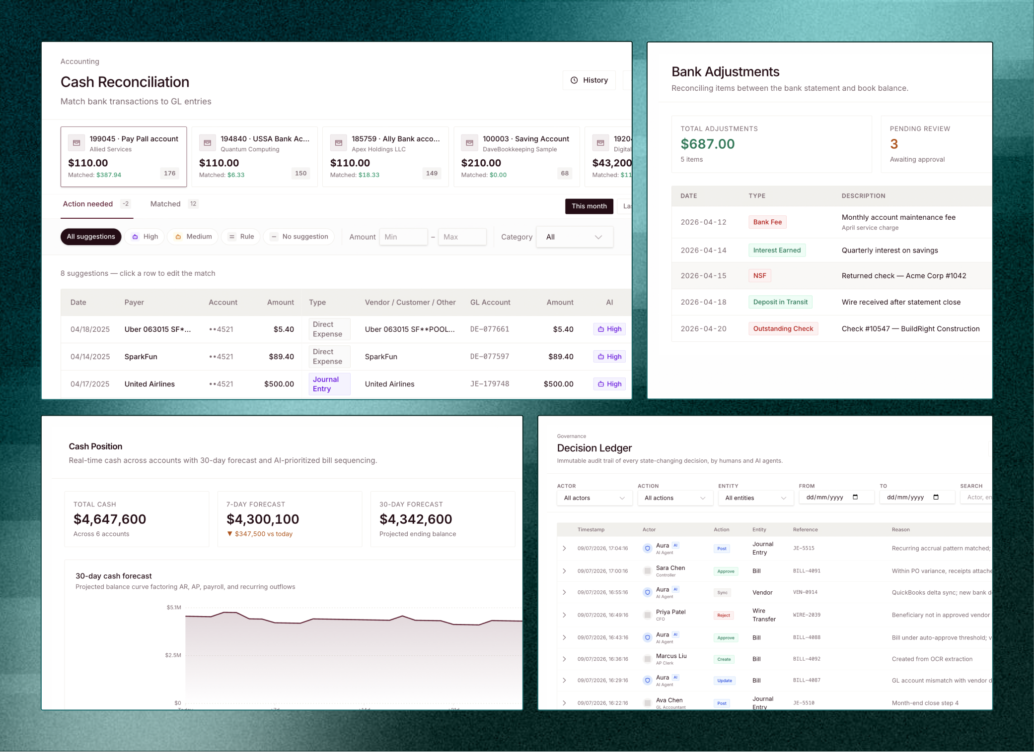The image size is (1034, 752).
Task: Select the All suggestions button
Action: [x=91, y=237]
